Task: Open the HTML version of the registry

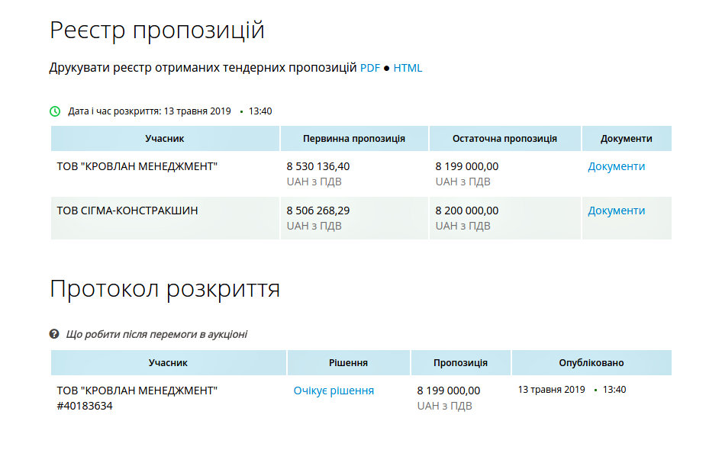Action: click(408, 68)
